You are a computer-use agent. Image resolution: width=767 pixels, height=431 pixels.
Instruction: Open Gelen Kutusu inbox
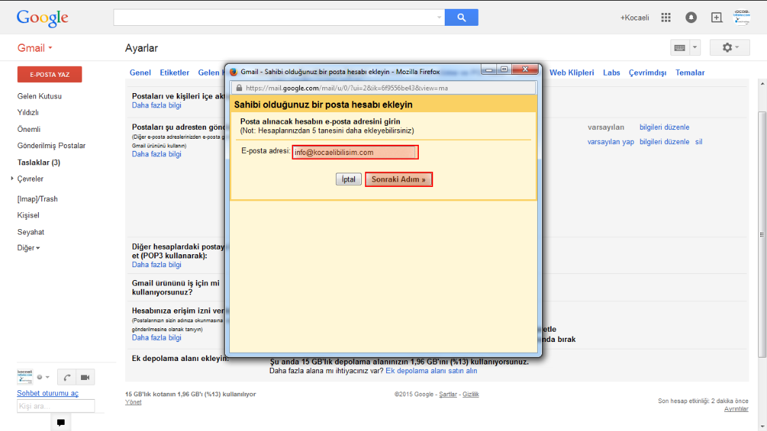coord(39,97)
